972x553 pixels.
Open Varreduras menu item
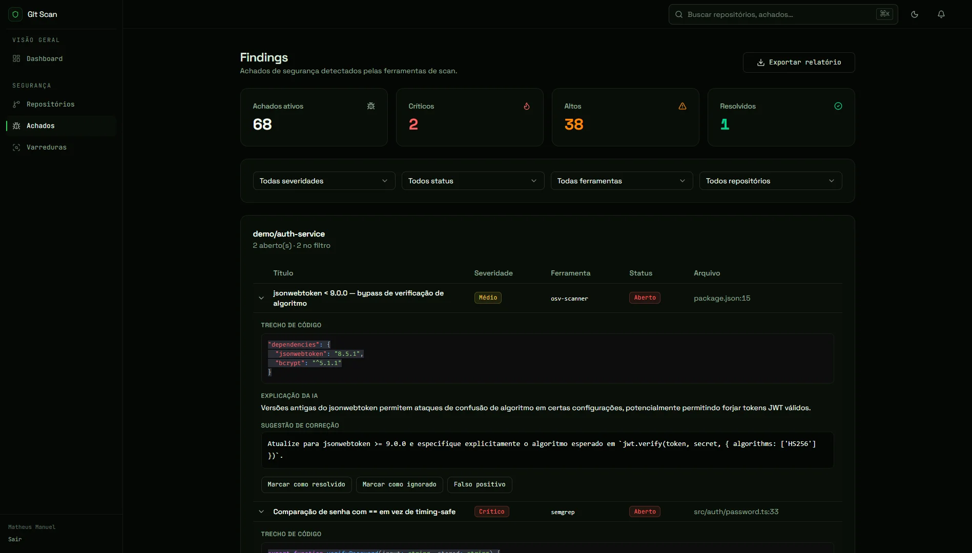(x=61, y=147)
